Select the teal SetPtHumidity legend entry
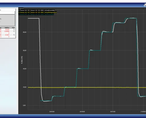The height and width of the screenshot is (118, 146). [36, 14]
